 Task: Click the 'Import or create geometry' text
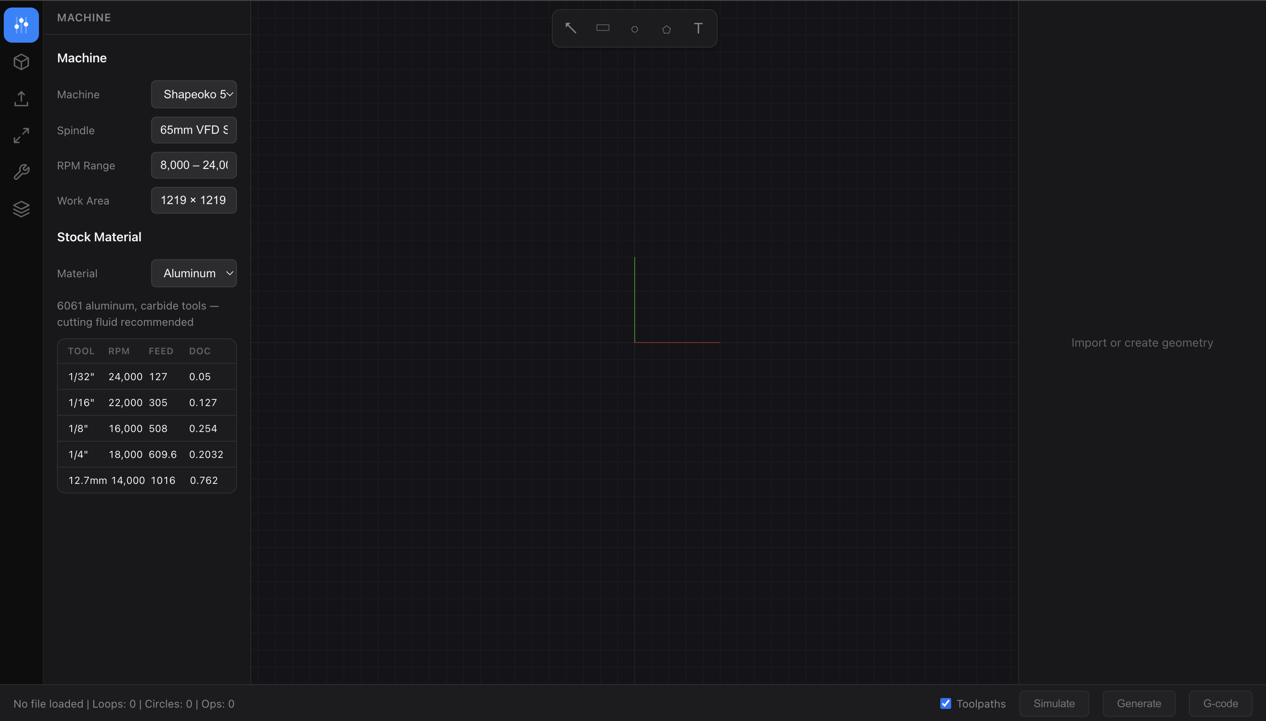click(1142, 343)
